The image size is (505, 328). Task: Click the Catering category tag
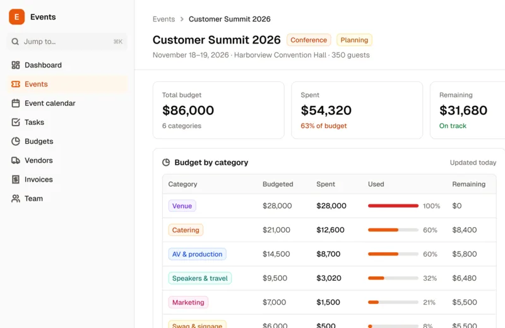186,230
